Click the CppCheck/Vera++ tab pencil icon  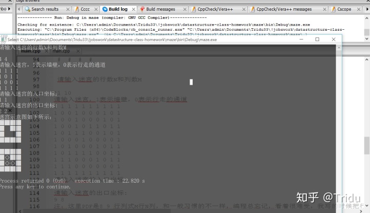pos(194,9)
